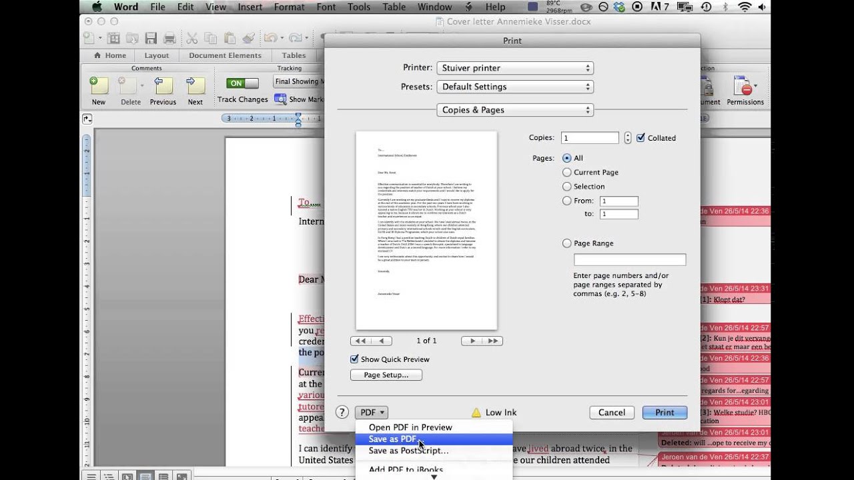Click the Print toolbar icon

(x=169, y=38)
